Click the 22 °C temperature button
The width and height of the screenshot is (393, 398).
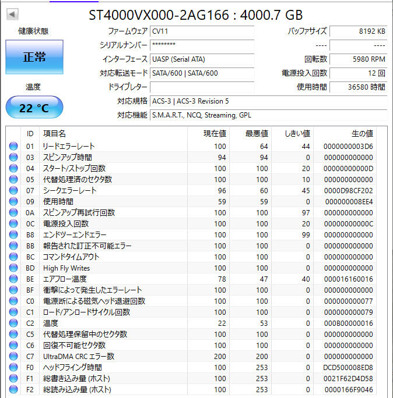click(34, 108)
